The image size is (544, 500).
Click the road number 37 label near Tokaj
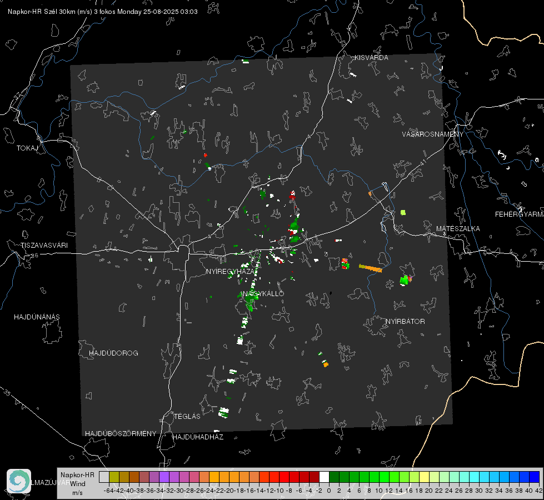point(18,95)
